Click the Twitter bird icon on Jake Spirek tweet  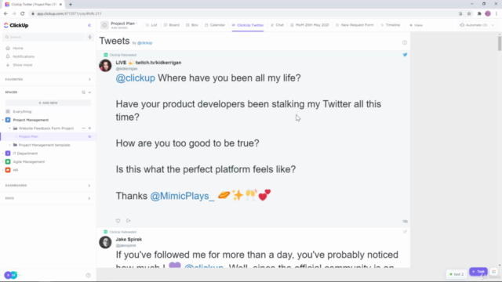(x=405, y=232)
